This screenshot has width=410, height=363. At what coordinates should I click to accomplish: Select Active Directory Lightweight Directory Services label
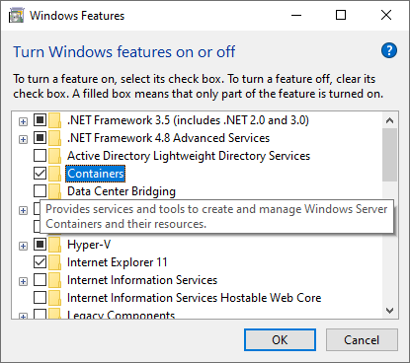click(189, 156)
